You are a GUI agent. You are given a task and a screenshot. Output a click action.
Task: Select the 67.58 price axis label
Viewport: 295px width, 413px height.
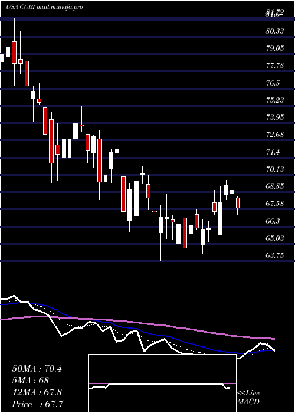[275, 204]
